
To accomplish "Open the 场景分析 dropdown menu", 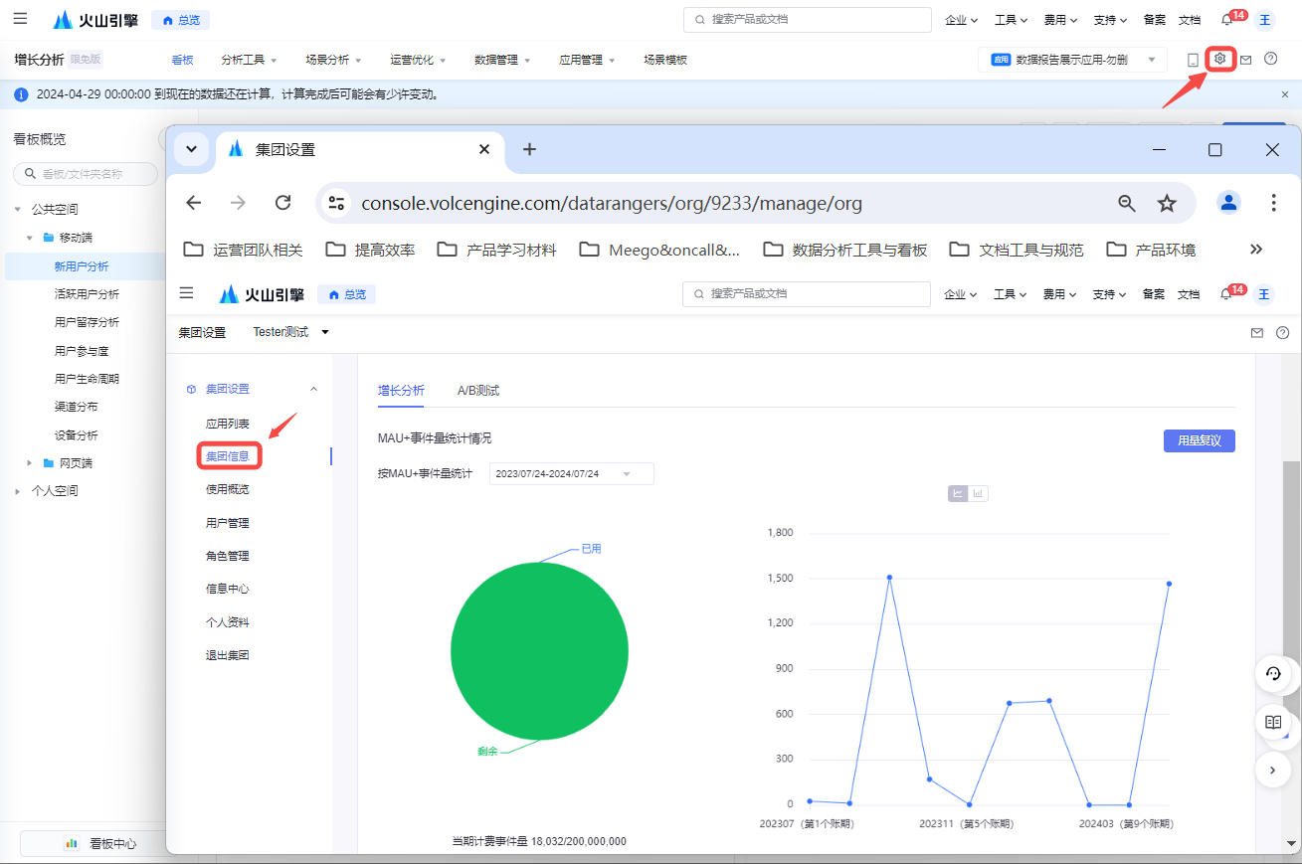I will (333, 60).
